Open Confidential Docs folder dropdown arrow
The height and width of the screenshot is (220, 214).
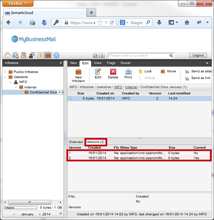click(x=59, y=92)
